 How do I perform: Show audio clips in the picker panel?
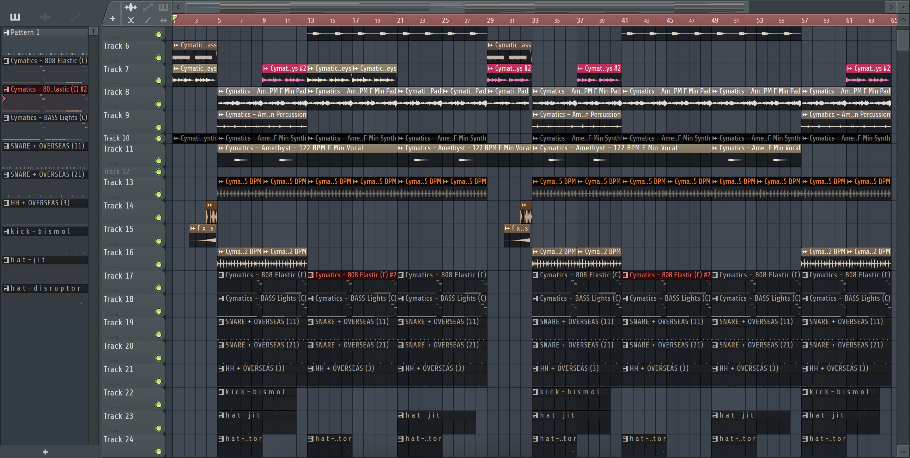coord(45,17)
